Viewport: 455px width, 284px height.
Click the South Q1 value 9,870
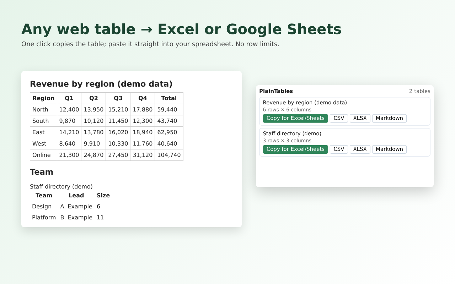click(69, 121)
